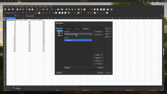The height and width of the screenshot is (94, 167).
Task: Click Edit button in organizer dialog
Action: pyautogui.click(x=98, y=32)
